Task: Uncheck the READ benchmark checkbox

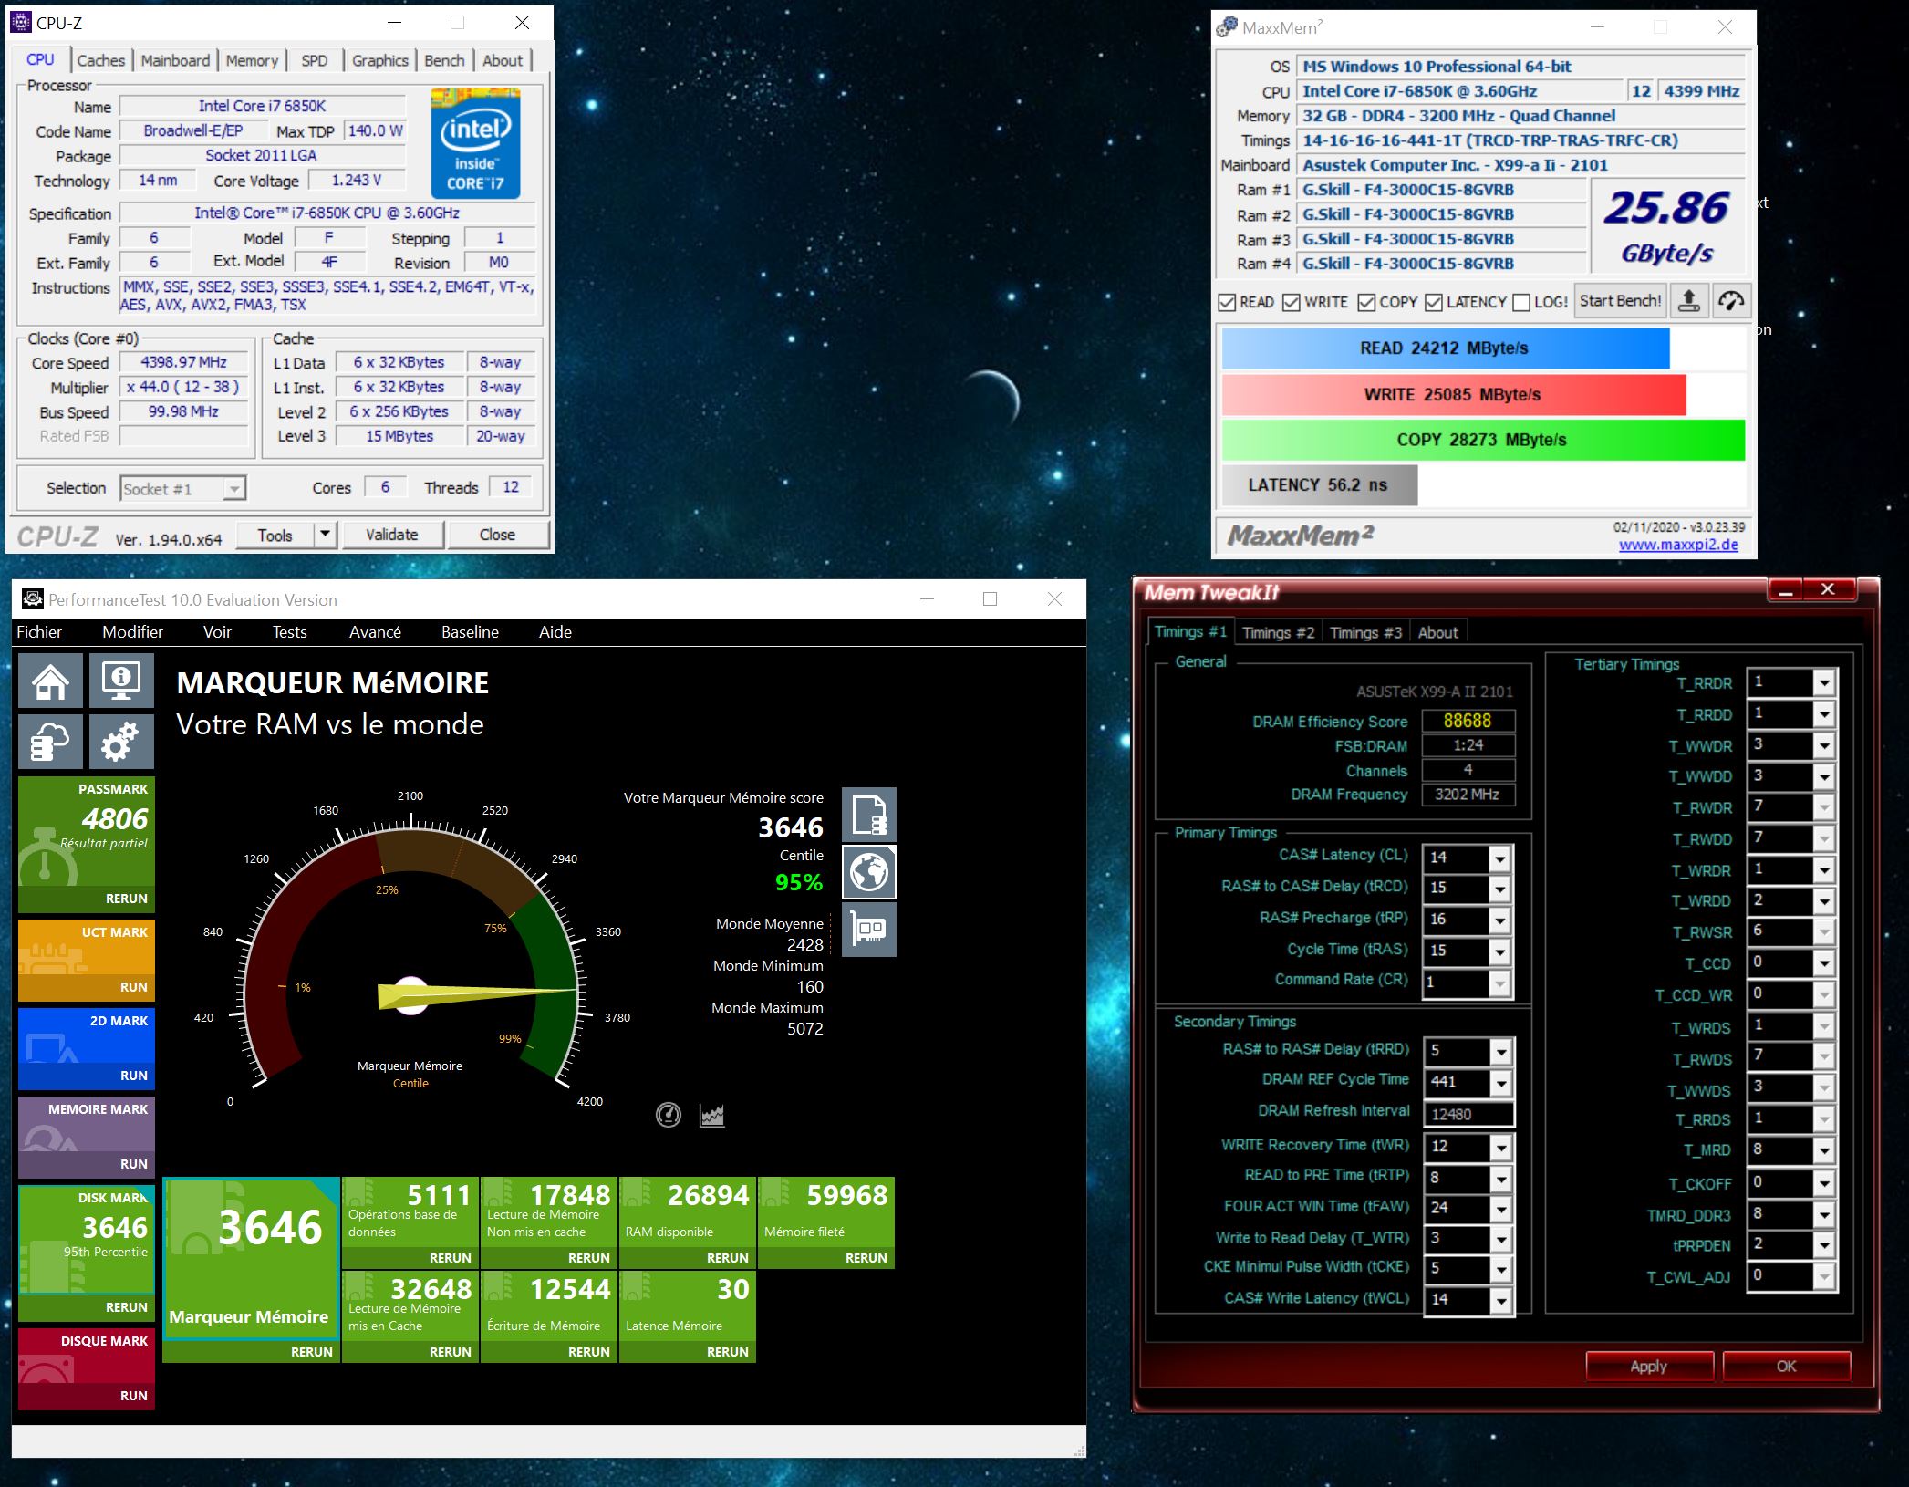Action: pos(1228,302)
